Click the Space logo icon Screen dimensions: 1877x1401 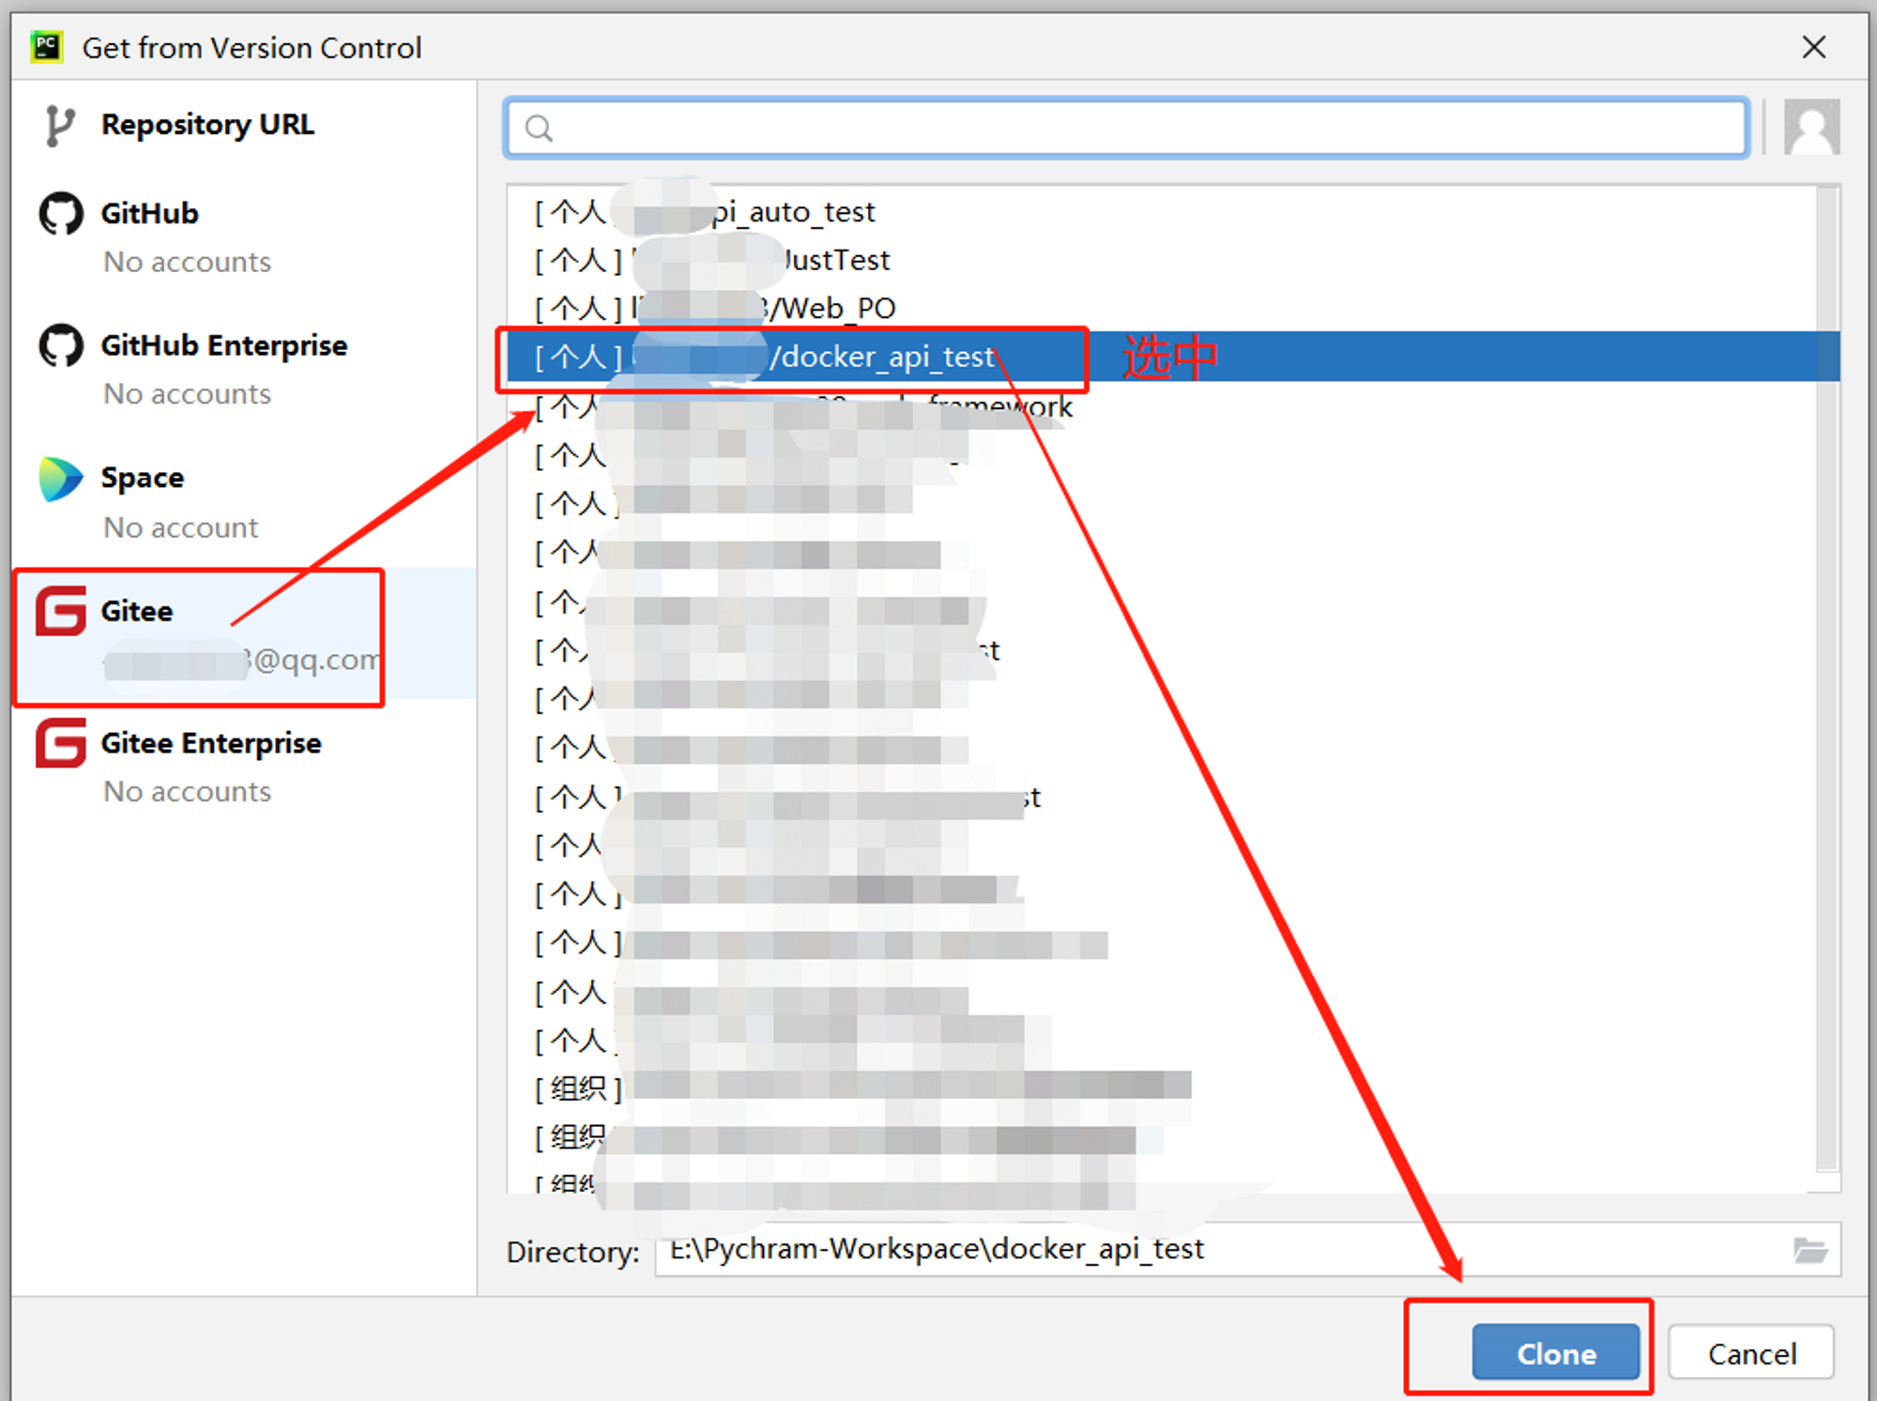pyautogui.click(x=61, y=479)
